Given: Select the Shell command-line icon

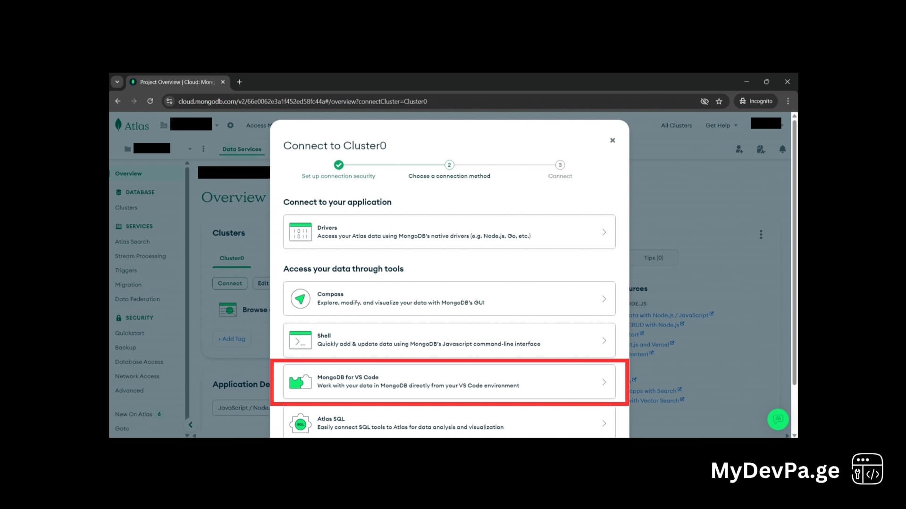Looking at the screenshot, I should 300,340.
